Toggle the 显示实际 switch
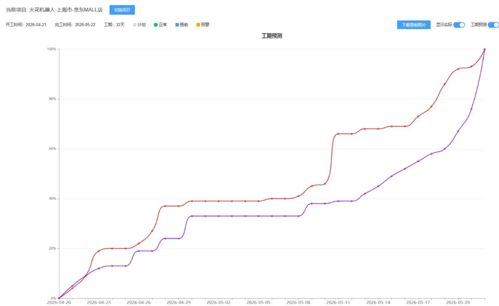This screenshot has height=306, width=499. click(459, 25)
